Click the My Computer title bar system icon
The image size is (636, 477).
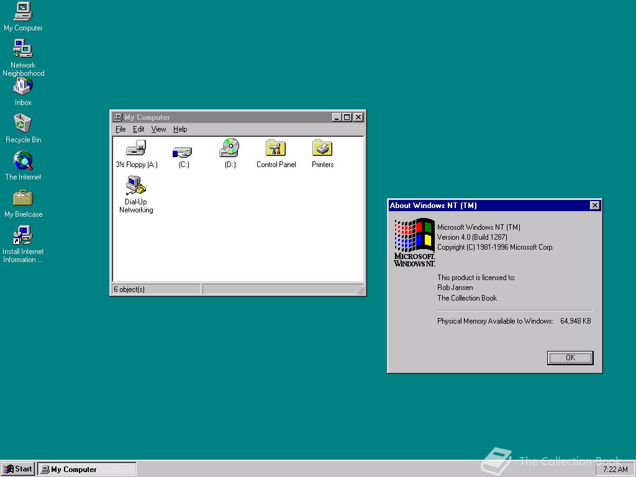click(119, 117)
